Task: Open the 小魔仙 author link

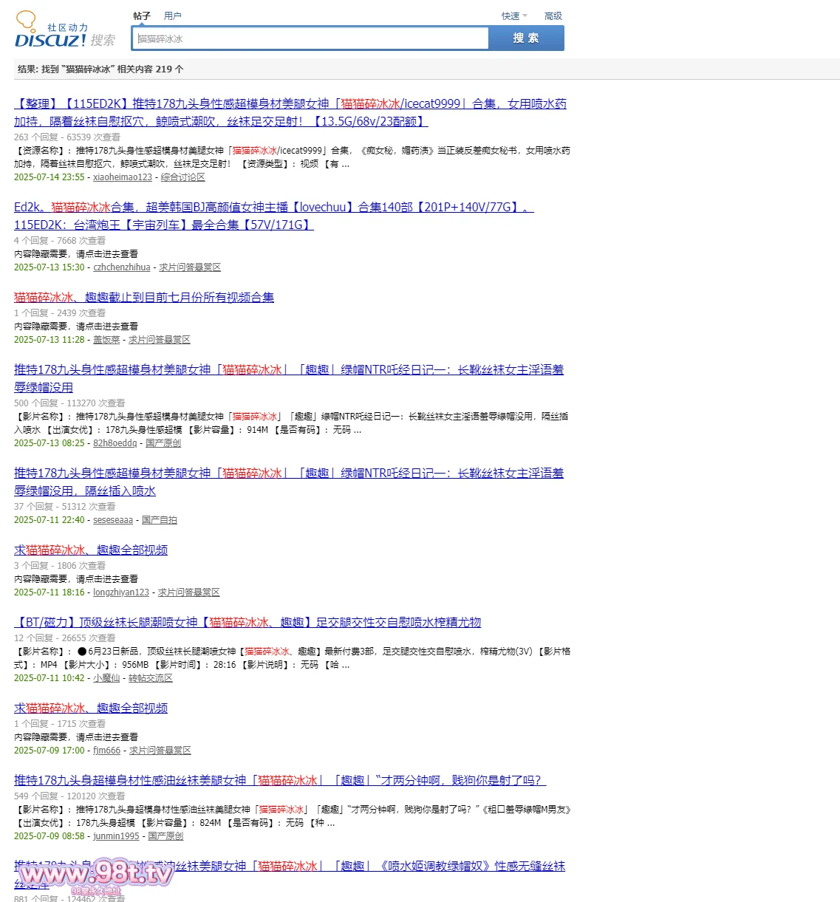Action: 106,678
